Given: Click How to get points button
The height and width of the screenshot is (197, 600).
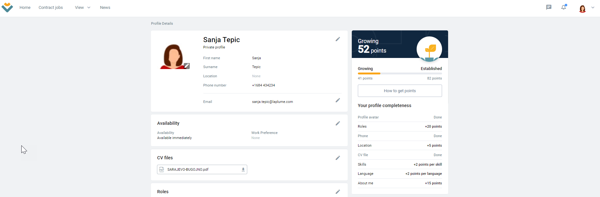Looking at the screenshot, I should click(x=400, y=91).
